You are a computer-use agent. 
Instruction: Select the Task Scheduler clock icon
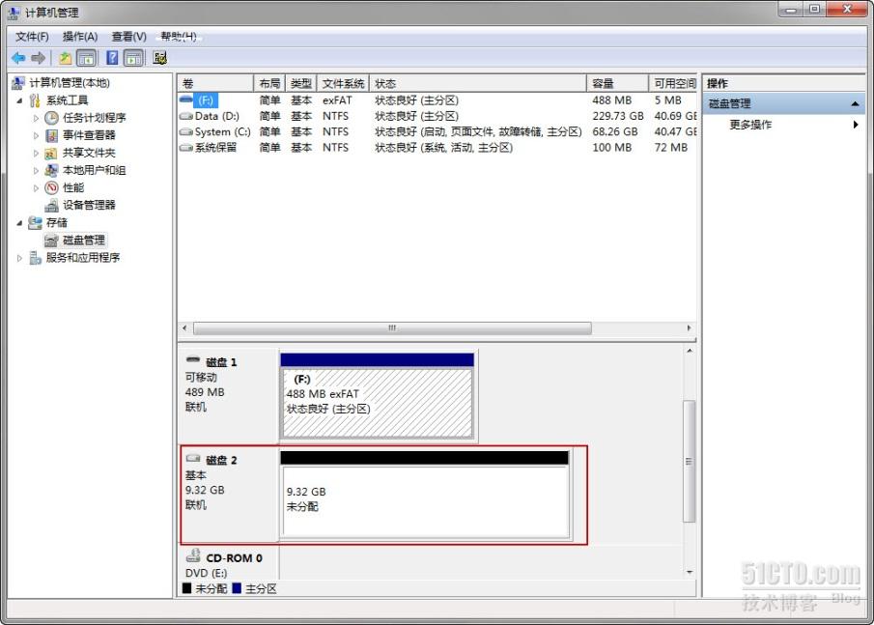tap(51, 118)
